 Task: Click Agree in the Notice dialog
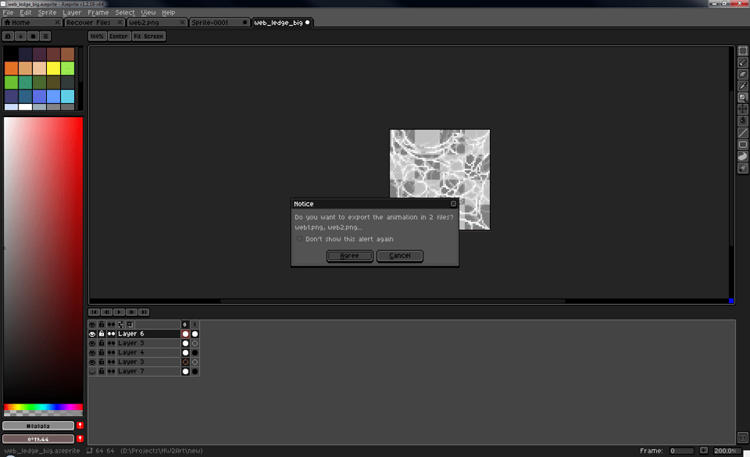[x=349, y=256]
